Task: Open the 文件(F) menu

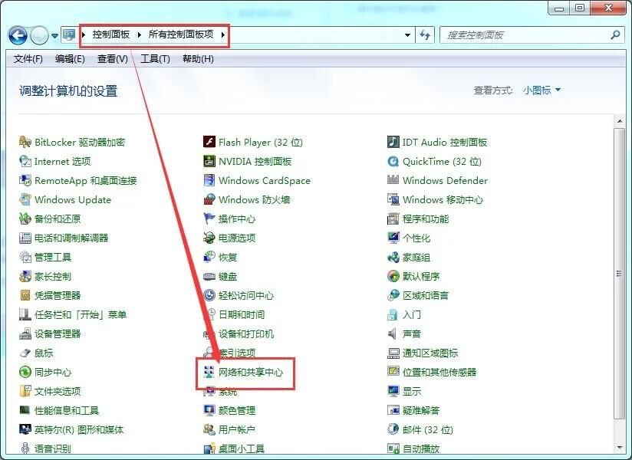Action: pyautogui.click(x=28, y=59)
